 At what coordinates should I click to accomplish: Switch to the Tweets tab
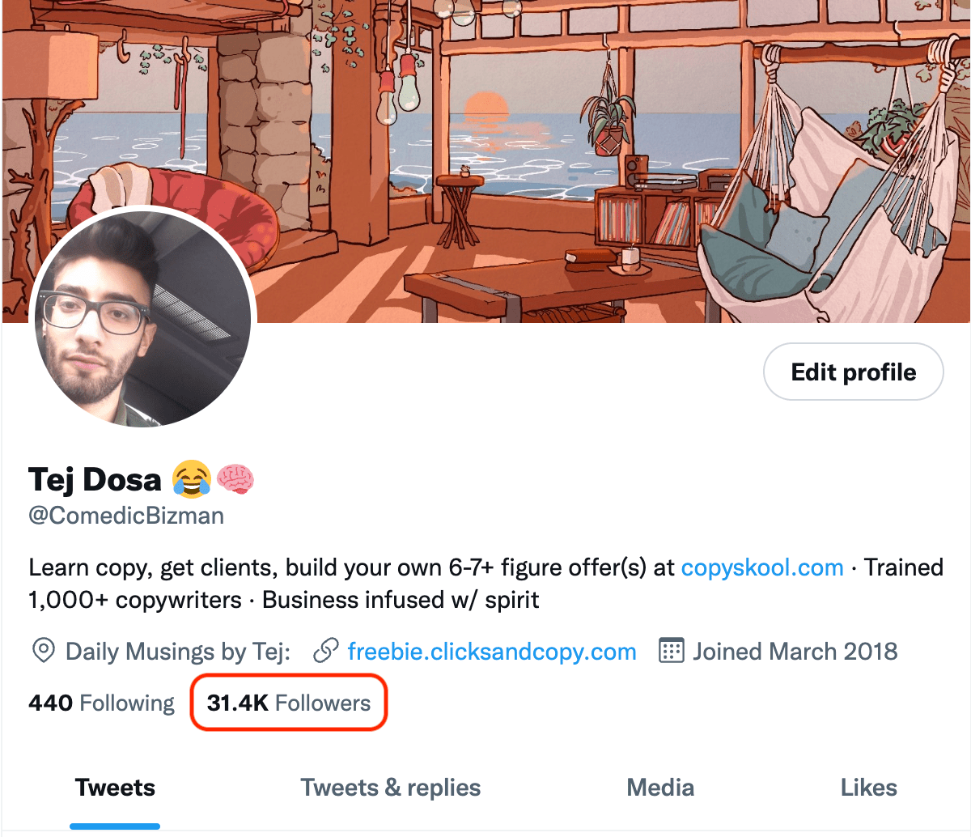coord(115,788)
